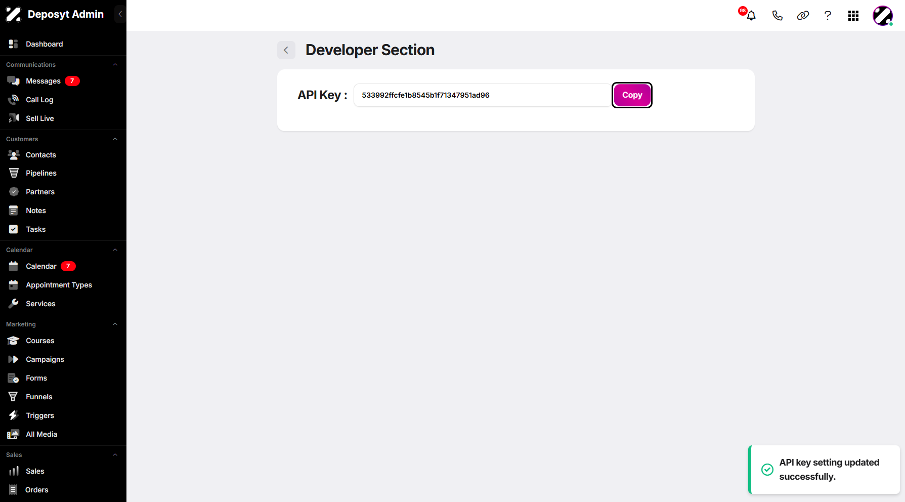This screenshot has width=905, height=502.
Task: Click the API key updated success toast
Action: coord(824,470)
